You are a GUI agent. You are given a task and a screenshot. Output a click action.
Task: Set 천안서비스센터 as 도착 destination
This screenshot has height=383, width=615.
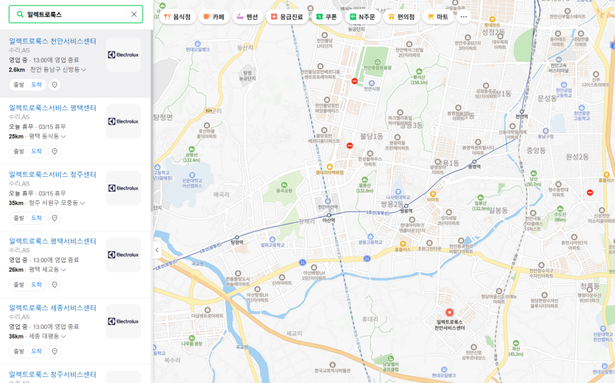[x=37, y=85]
